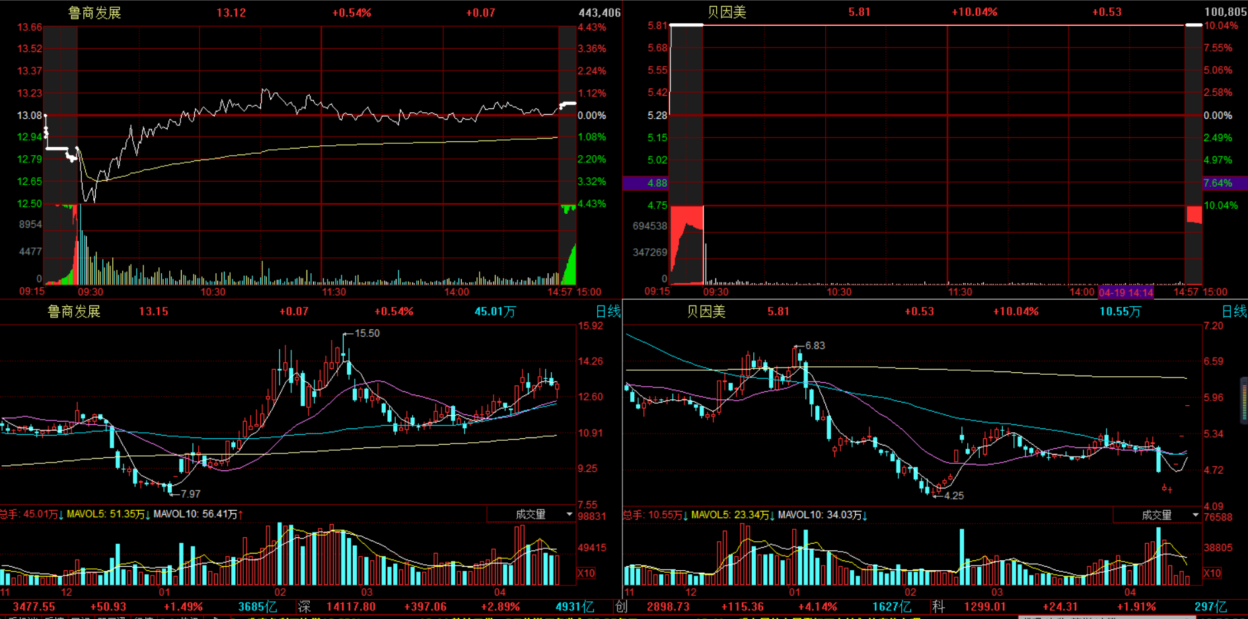The height and width of the screenshot is (619, 1248).
Task: Click the 2898.73 index value in status bar
Action: 669,606
